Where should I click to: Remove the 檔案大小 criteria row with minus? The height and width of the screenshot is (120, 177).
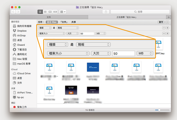pos(164,34)
